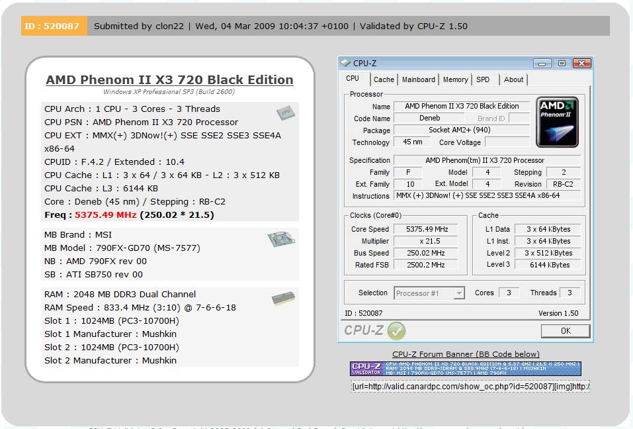Image resolution: width=633 pixels, height=429 pixels.
Task: Click the SB : ATI SB750 rev 00 line
Action: click(94, 274)
